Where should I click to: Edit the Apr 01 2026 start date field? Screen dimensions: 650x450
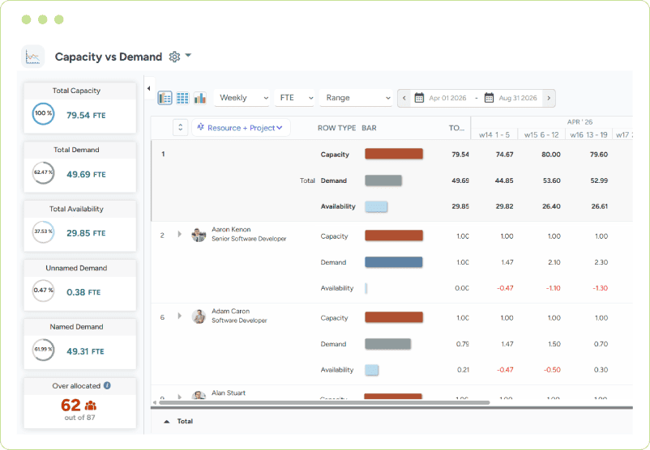point(447,98)
